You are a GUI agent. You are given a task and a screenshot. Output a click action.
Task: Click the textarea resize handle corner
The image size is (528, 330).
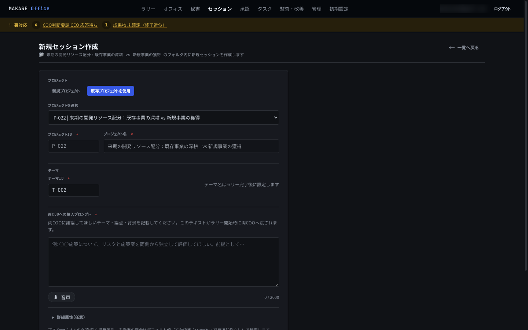277,285
